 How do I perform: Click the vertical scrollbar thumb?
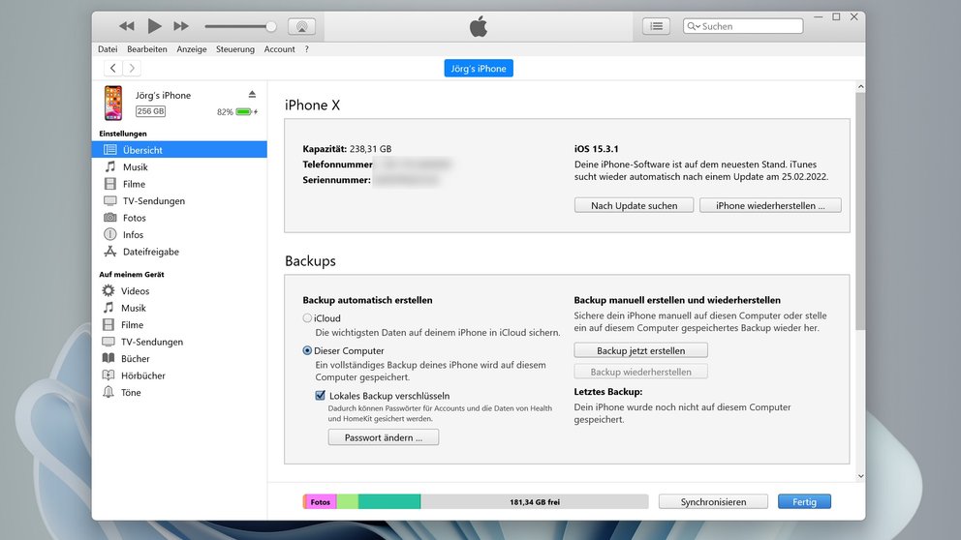(x=860, y=211)
